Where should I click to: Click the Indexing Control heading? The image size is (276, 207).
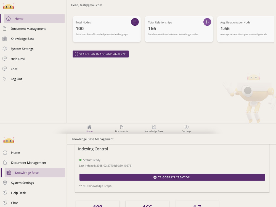tap(93, 149)
